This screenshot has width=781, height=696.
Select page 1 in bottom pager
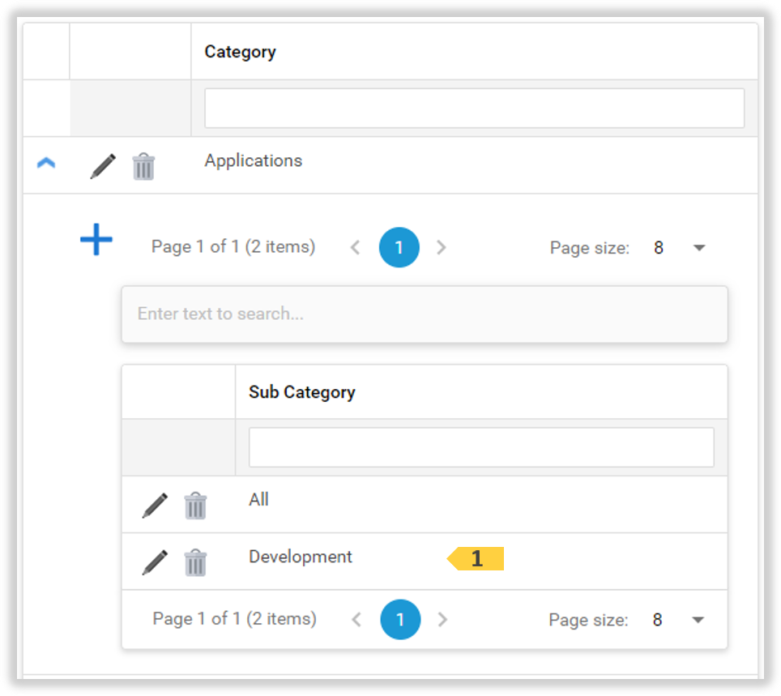coord(400,619)
